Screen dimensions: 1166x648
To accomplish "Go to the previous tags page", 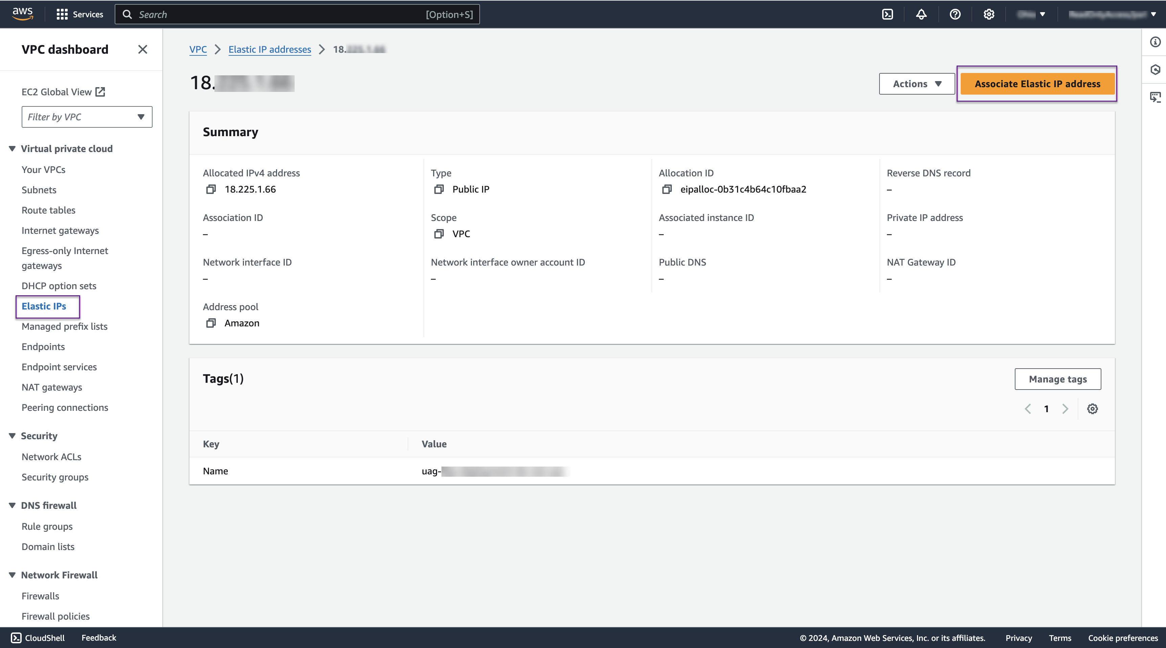I will pyautogui.click(x=1028, y=409).
